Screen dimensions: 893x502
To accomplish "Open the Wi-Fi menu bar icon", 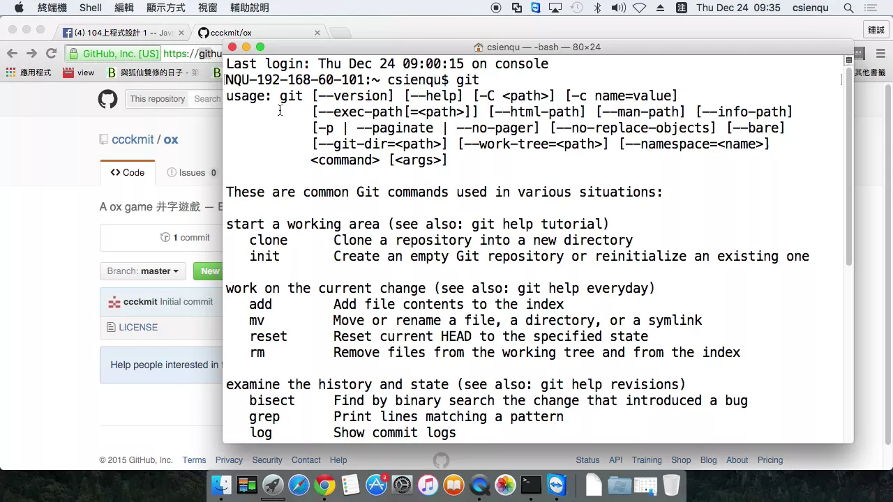I will 640,8.
